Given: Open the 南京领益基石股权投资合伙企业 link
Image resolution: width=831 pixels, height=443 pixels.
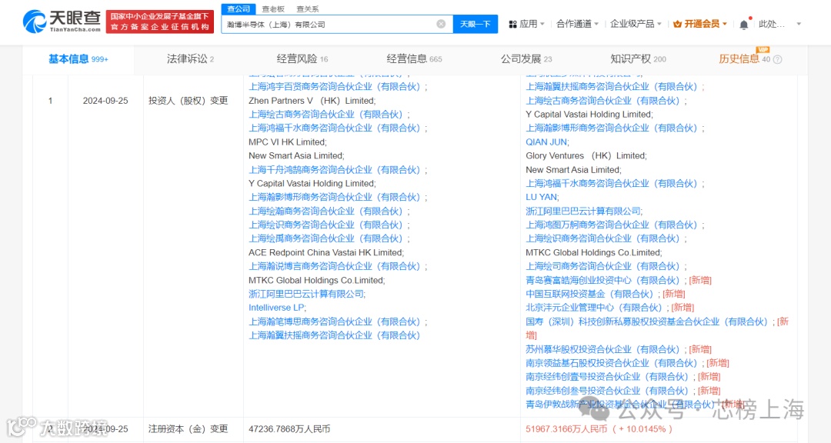Looking at the screenshot, I should (612, 364).
